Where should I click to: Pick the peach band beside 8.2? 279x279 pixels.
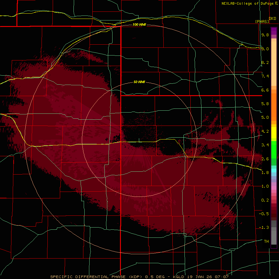274,64
